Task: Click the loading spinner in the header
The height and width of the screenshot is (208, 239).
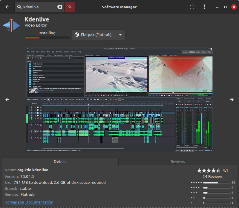Action: coord(192,7)
